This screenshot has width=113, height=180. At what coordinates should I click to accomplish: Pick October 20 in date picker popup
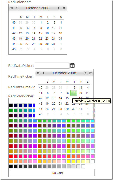(x=54, y=104)
